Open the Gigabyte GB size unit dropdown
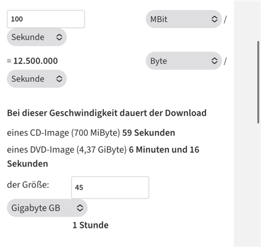Image resolution: width=261 pixels, height=247 pixels. click(x=47, y=208)
